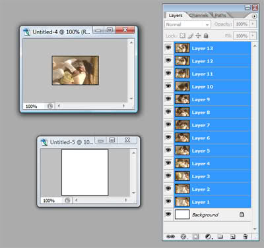Minimize the Layers panel
The height and width of the screenshot is (248, 264).
click(247, 7)
